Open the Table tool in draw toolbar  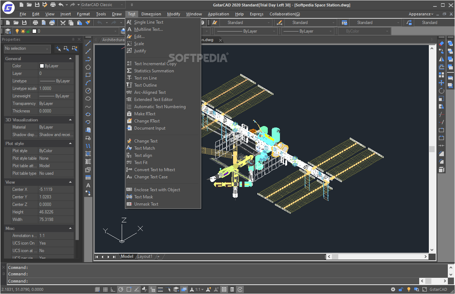[x=88, y=177]
